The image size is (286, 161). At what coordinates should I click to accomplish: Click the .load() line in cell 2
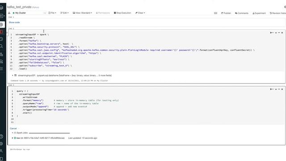(x=23, y=68)
